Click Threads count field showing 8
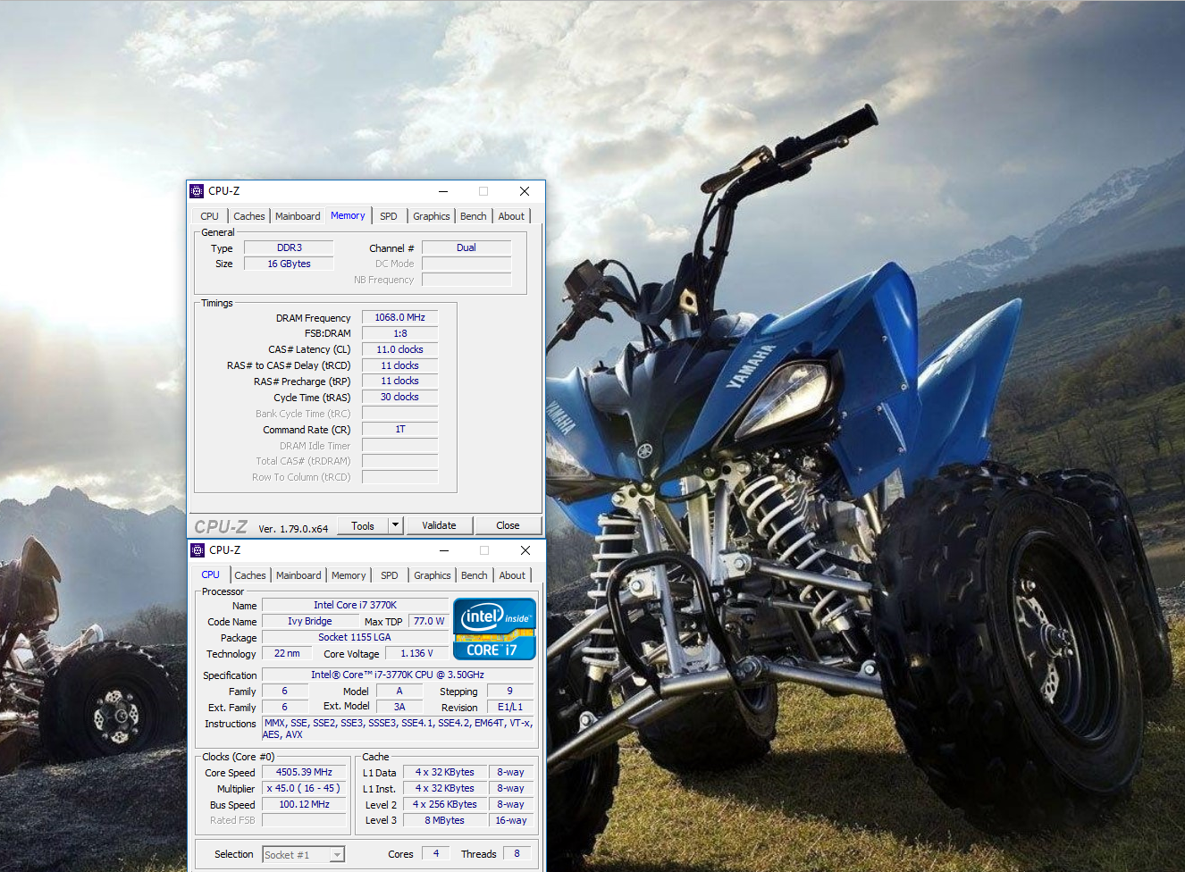 click(x=517, y=853)
